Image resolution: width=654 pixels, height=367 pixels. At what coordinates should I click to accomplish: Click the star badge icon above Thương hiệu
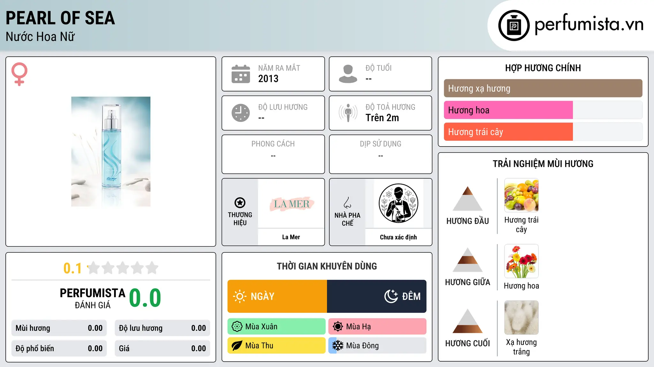240,203
